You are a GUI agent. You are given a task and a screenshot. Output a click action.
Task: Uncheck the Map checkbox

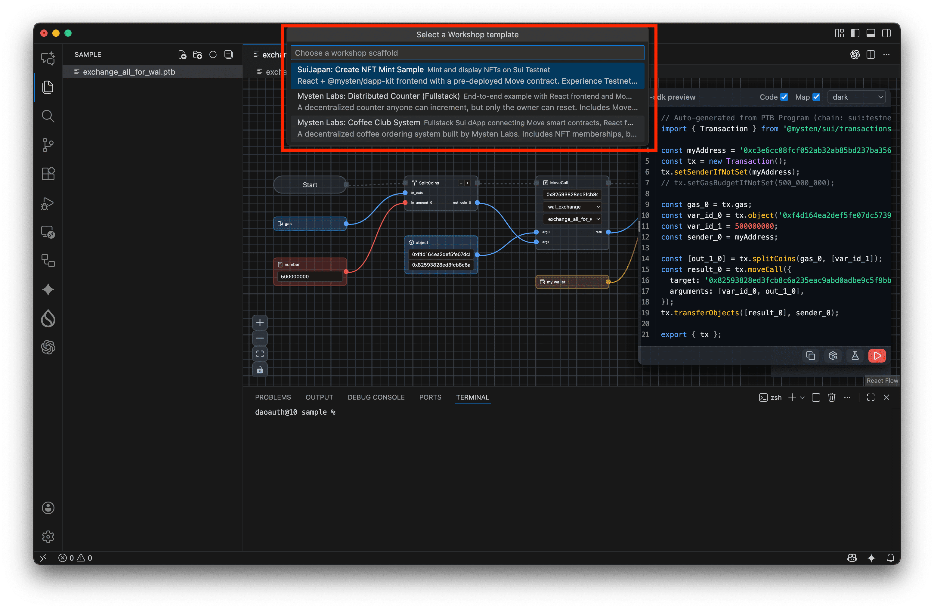816,97
